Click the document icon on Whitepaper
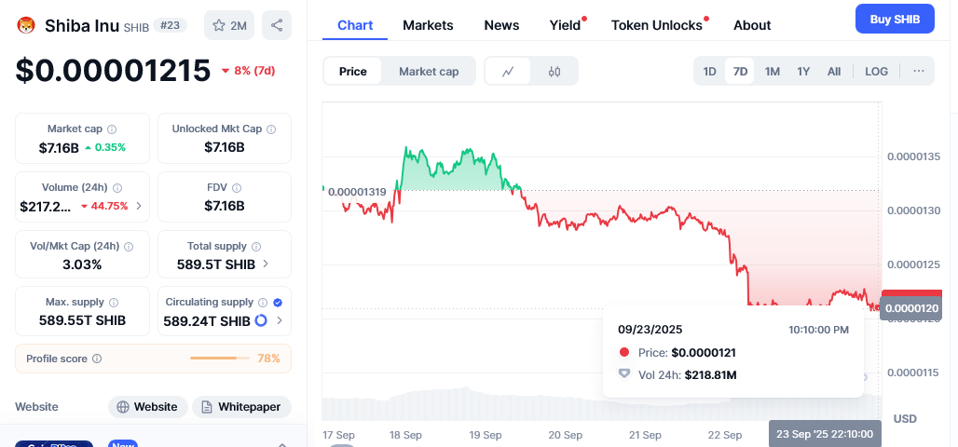 click(207, 407)
